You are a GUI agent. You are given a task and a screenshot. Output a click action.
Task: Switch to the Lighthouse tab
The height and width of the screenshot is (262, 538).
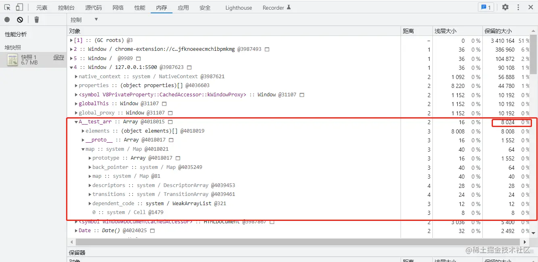(239, 8)
